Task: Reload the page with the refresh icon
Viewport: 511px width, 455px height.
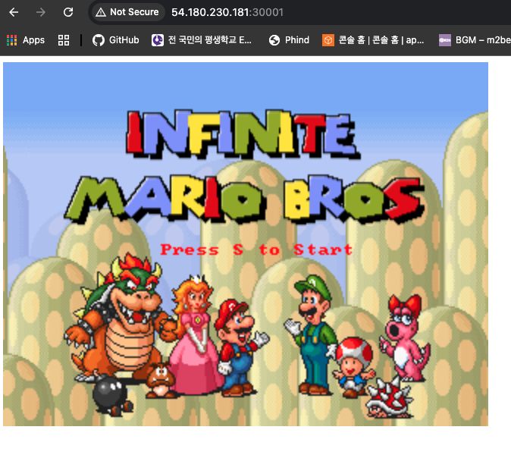Action: (x=67, y=12)
